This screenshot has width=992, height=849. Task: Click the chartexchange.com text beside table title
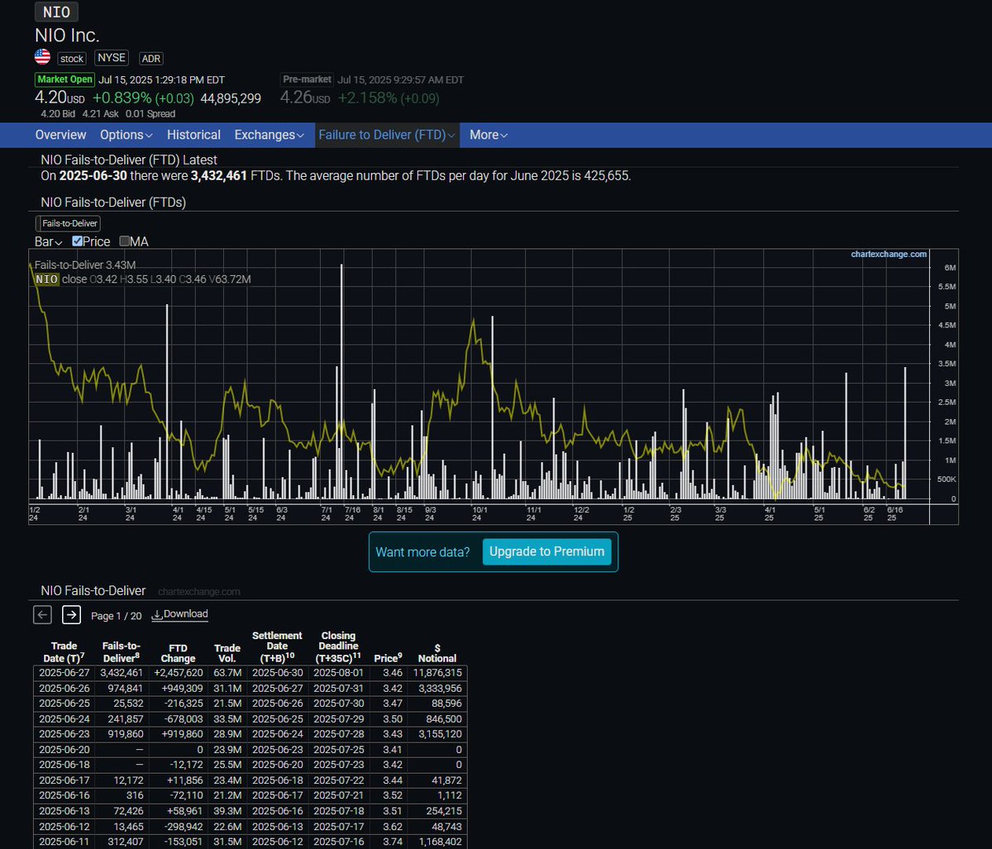(198, 592)
